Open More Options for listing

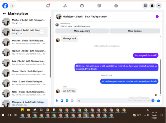(x=135, y=31)
